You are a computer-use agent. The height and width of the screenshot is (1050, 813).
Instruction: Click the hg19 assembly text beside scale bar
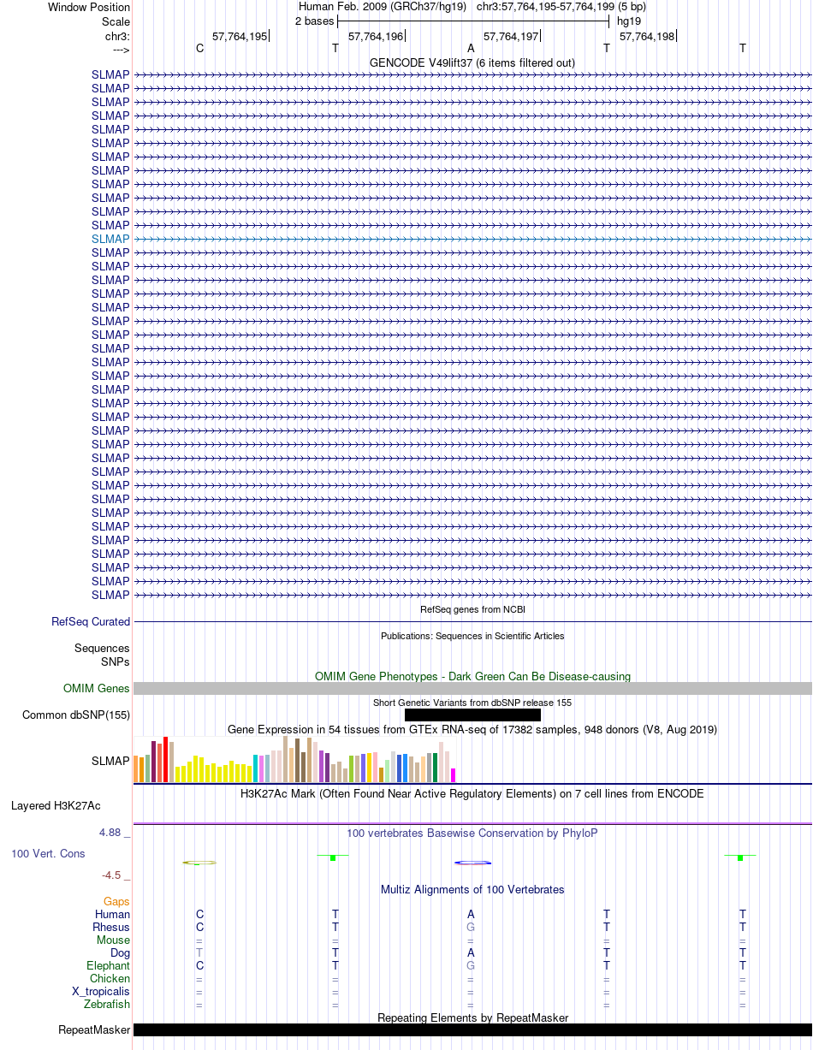pyautogui.click(x=629, y=21)
